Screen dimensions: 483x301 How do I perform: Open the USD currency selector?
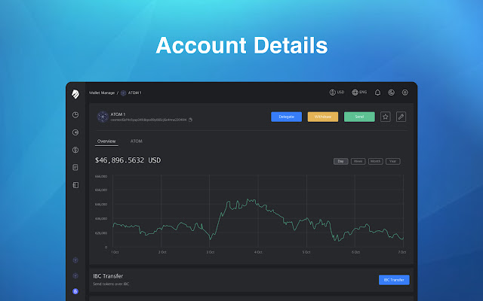click(x=337, y=92)
